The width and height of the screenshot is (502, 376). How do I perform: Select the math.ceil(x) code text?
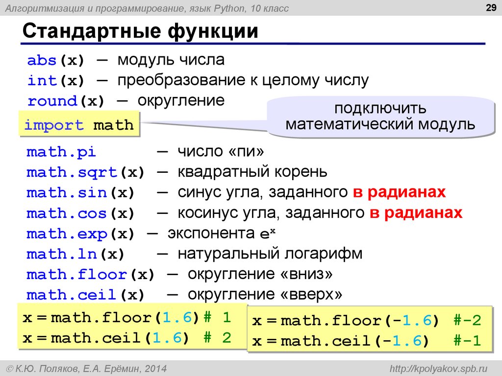coord(85,295)
